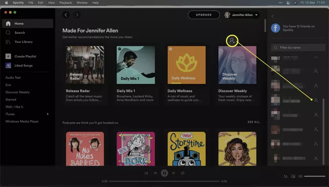The image size is (329, 187).
Task: Open the View menu
Action: [51, 3]
